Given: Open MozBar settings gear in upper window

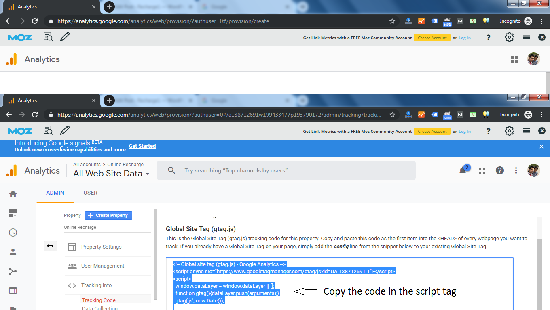Looking at the screenshot, I should pos(510,37).
